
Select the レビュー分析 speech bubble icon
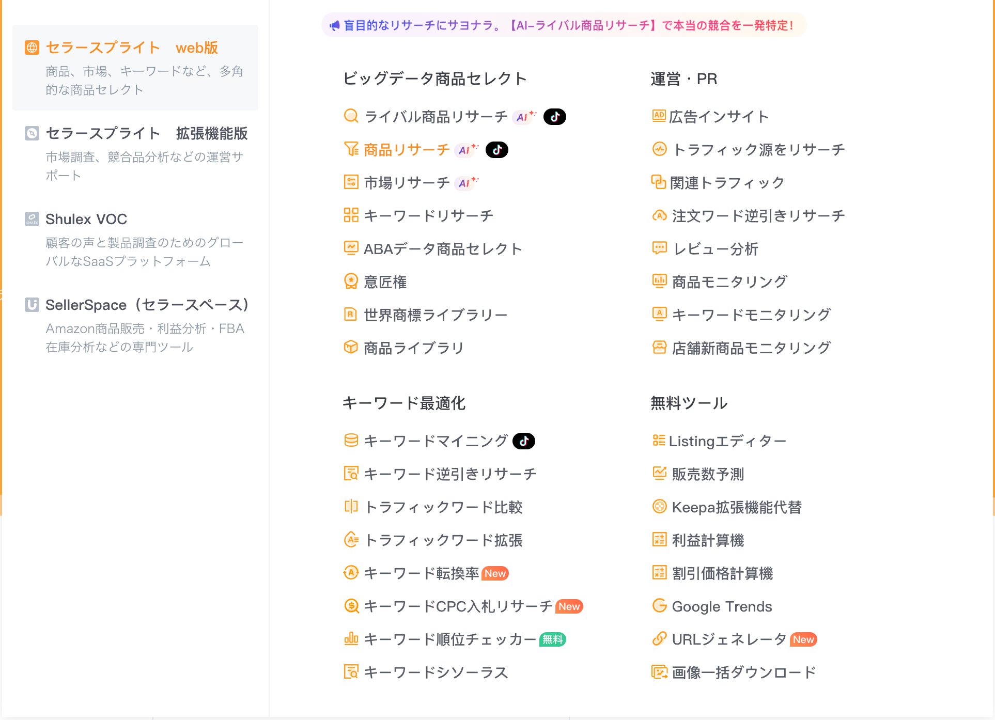pos(659,248)
